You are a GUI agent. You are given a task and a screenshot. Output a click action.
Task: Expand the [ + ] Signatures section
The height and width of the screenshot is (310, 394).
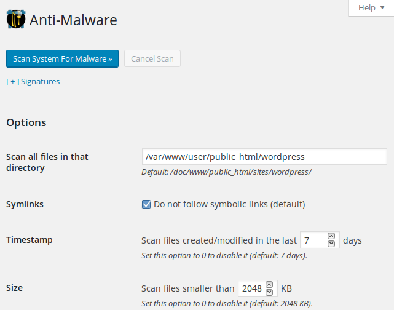click(x=33, y=81)
